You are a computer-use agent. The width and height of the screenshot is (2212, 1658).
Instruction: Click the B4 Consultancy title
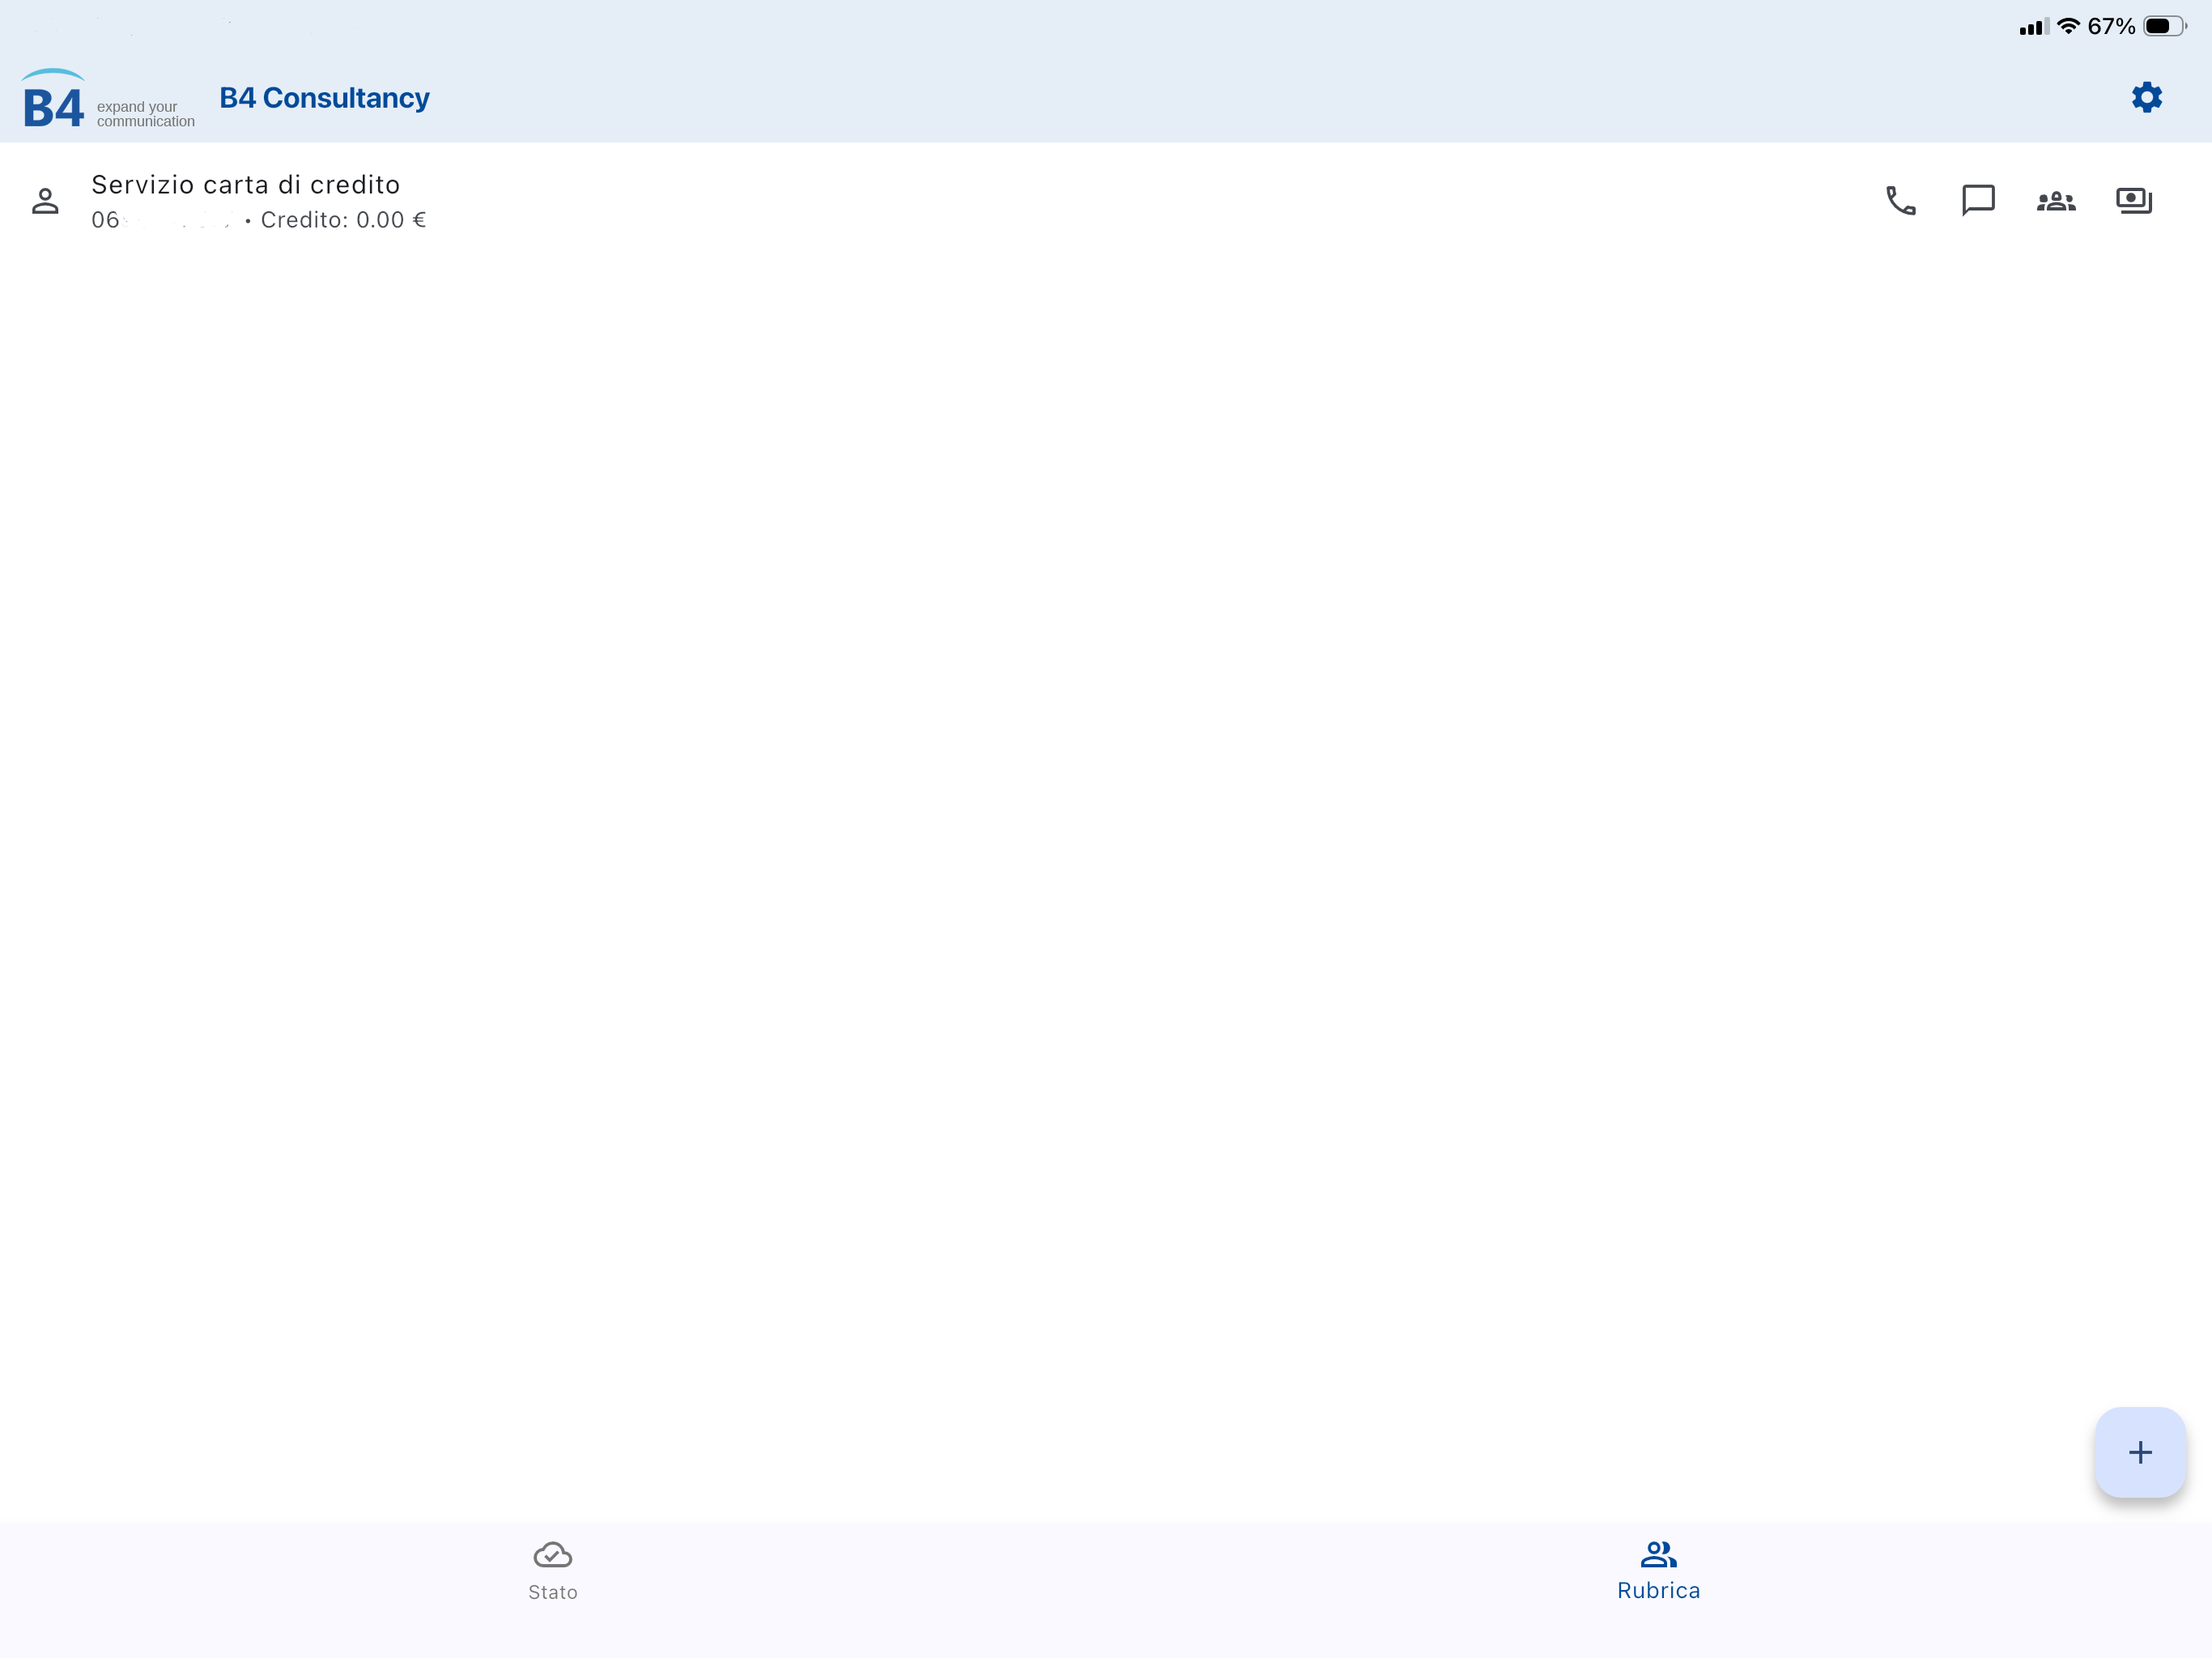click(x=324, y=98)
